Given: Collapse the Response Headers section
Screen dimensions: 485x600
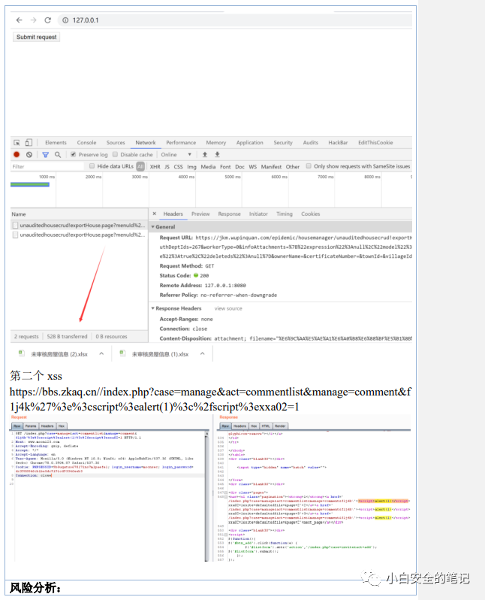Looking at the screenshot, I should pyautogui.click(x=153, y=308).
